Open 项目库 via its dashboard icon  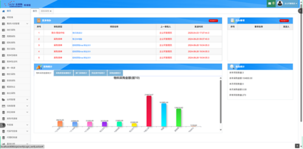(3, 17)
